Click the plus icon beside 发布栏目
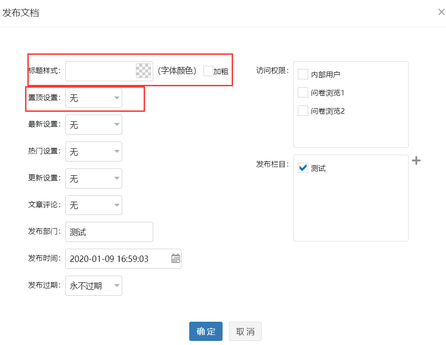The height and width of the screenshot is (345, 446). (x=416, y=161)
